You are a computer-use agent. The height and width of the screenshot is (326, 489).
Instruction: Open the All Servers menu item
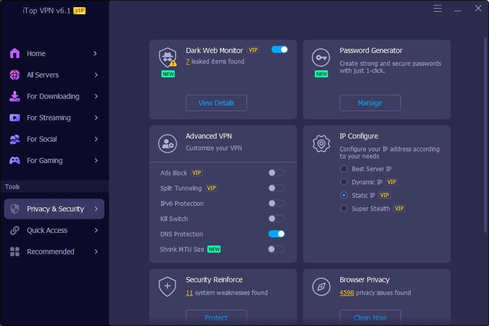(x=55, y=75)
